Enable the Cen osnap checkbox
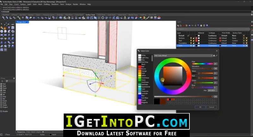 coord(1,92)
